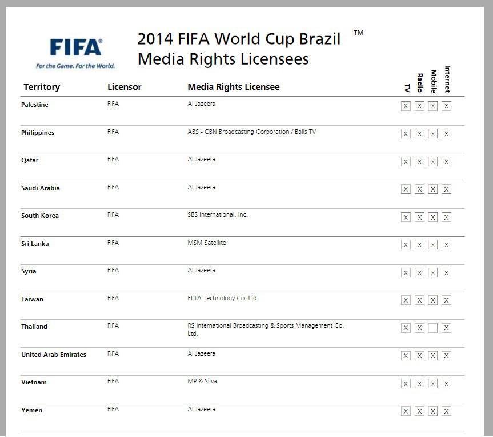Click the TV checkbox for Vietnam
Image resolution: width=493 pixels, height=437 pixels.
(x=406, y=384)
